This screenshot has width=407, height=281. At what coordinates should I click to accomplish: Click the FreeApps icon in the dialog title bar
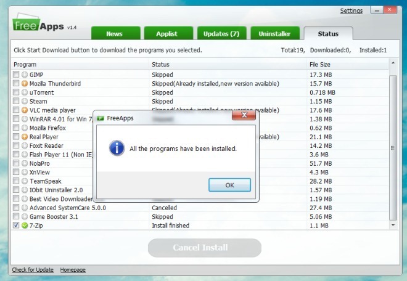[x=101, y=118]
